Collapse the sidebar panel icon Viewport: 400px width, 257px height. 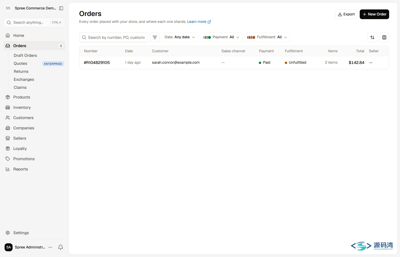[61, 8]
